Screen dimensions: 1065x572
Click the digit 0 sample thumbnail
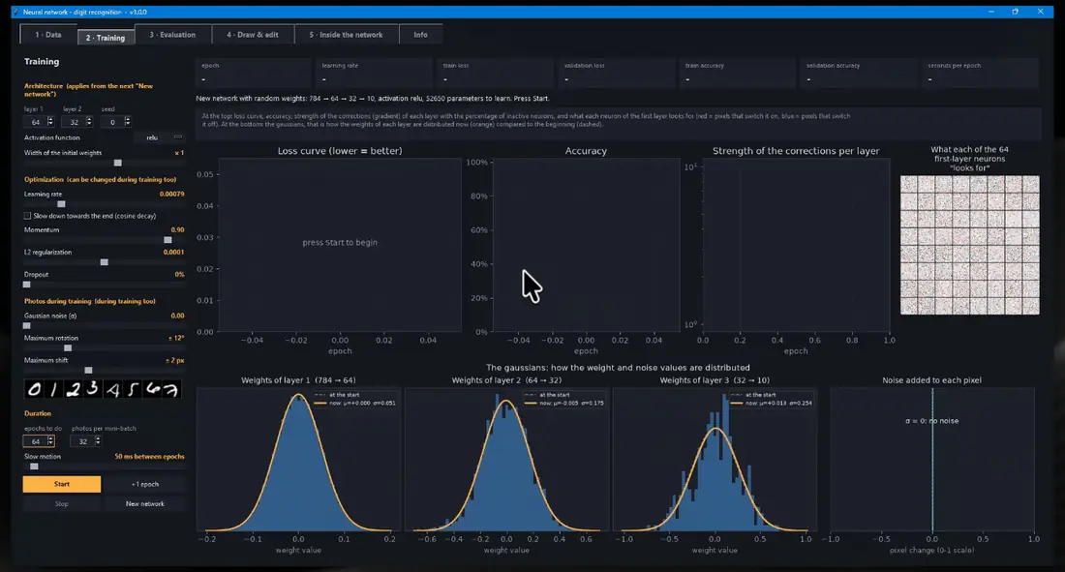click(x=34, y=388)
